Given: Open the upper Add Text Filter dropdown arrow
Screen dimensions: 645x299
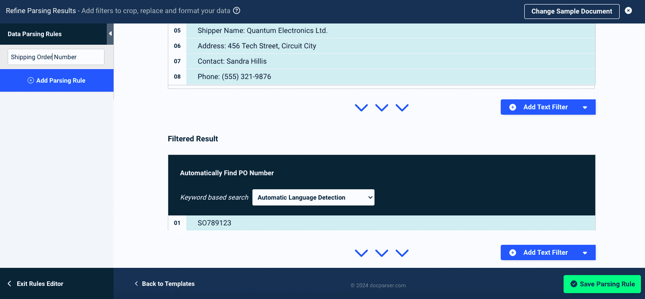Looking at the screenshot, I should [x=585, y=107].
